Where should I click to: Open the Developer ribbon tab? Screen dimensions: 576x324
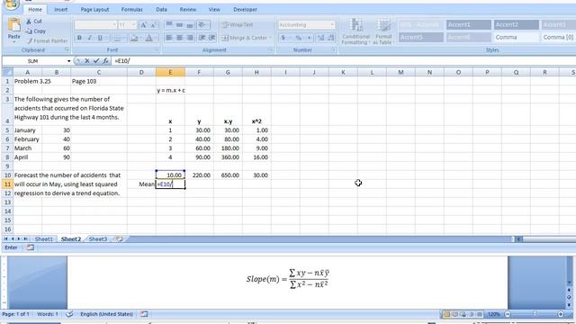tap(245, 10)
